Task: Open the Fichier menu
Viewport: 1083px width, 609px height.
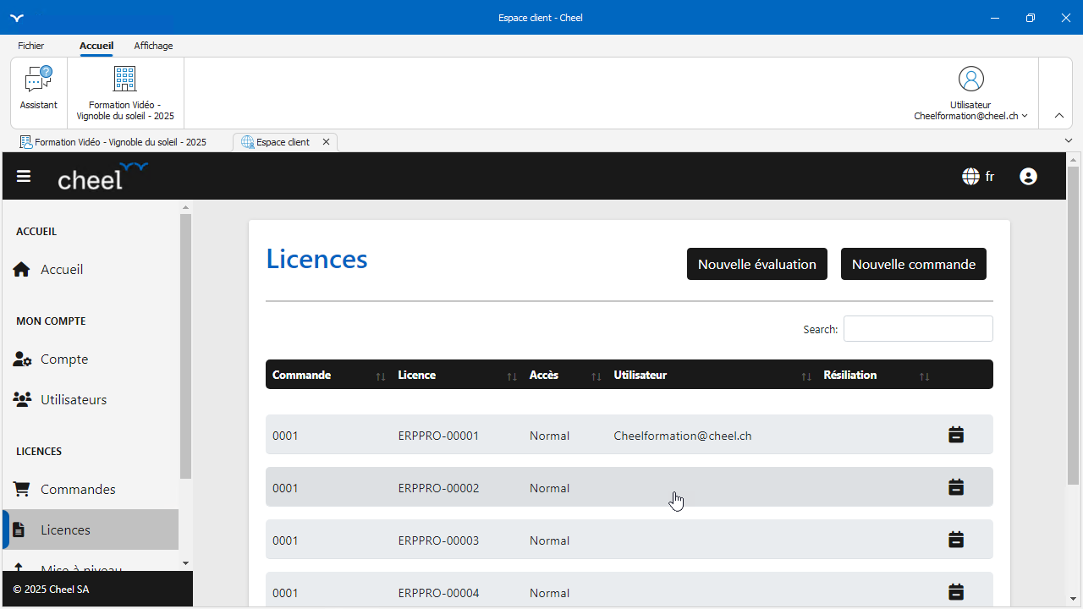Action: 31,46
